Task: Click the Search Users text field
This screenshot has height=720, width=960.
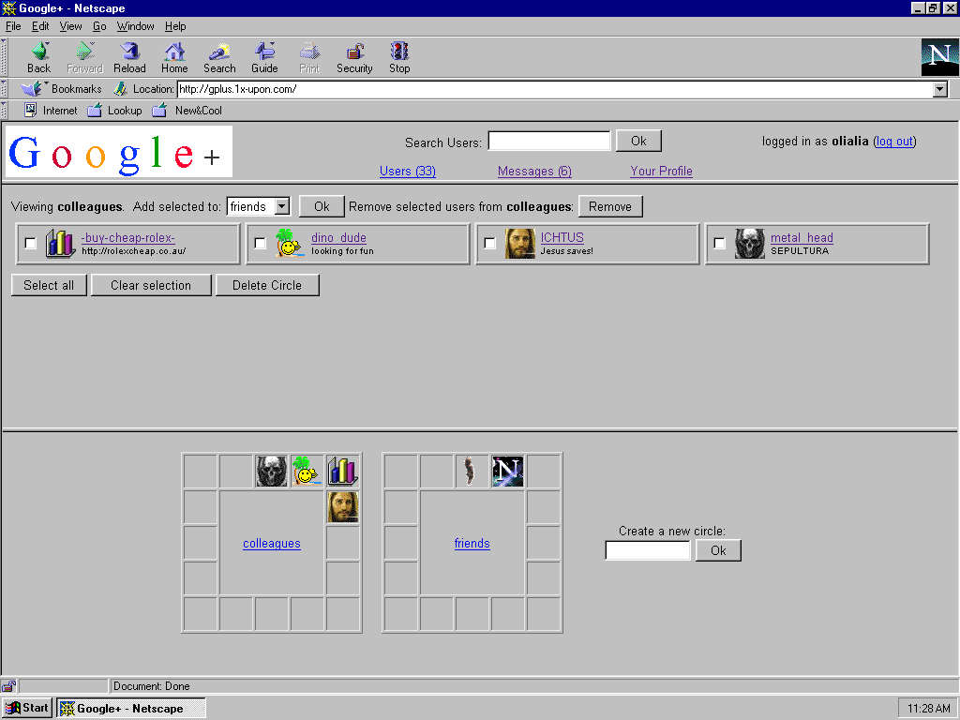Action: tap(549, 141)
